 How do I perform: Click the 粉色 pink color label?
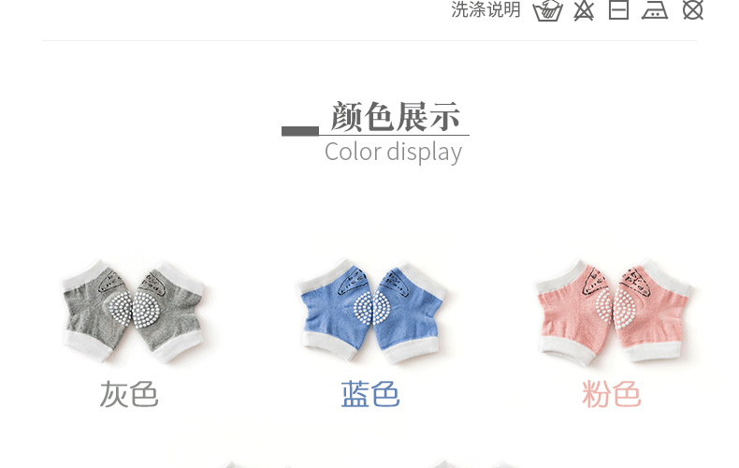click(x=611, y=394)
